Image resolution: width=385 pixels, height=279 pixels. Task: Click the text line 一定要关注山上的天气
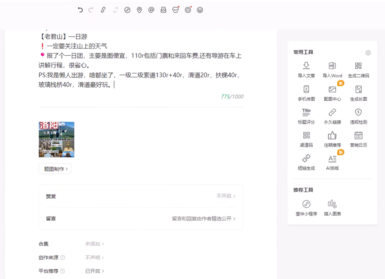77,46
